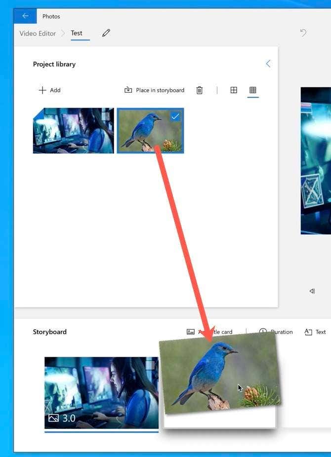Delete selected item with the trash icon

tap(200, 90)
